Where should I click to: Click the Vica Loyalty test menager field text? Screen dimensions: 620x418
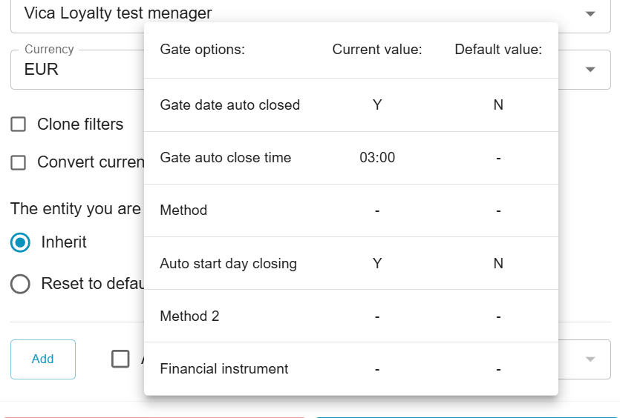click(x=117, y=13)
